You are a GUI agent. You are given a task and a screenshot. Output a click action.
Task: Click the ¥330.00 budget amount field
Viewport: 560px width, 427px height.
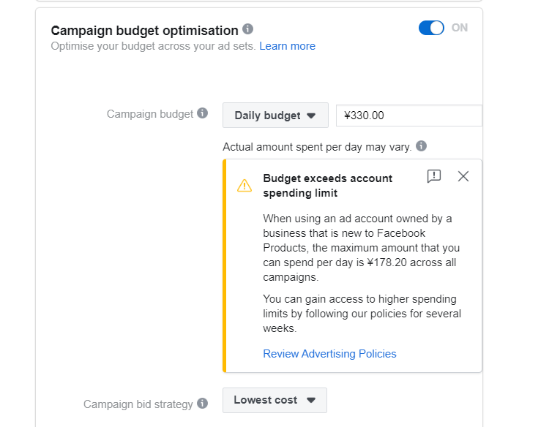(x=409, y=116)
